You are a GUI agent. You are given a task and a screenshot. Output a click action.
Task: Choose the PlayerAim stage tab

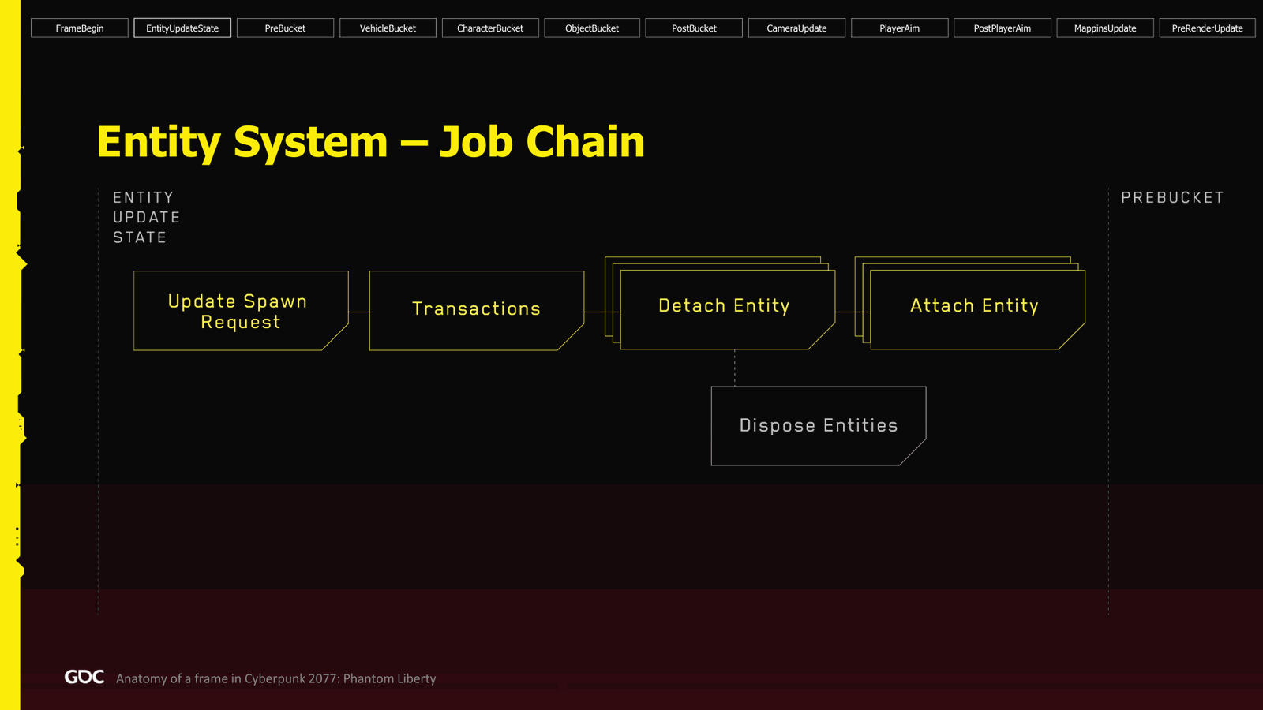click(900, 28)
